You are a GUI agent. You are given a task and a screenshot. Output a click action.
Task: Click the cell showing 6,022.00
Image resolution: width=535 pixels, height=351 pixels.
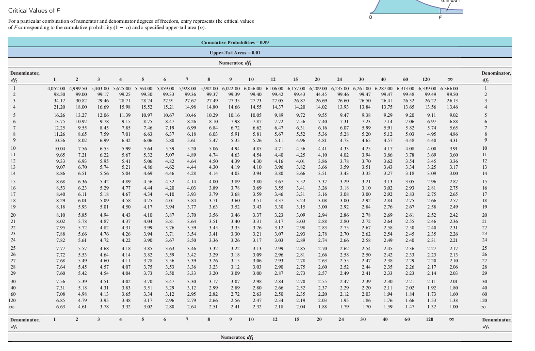[231, 88]
